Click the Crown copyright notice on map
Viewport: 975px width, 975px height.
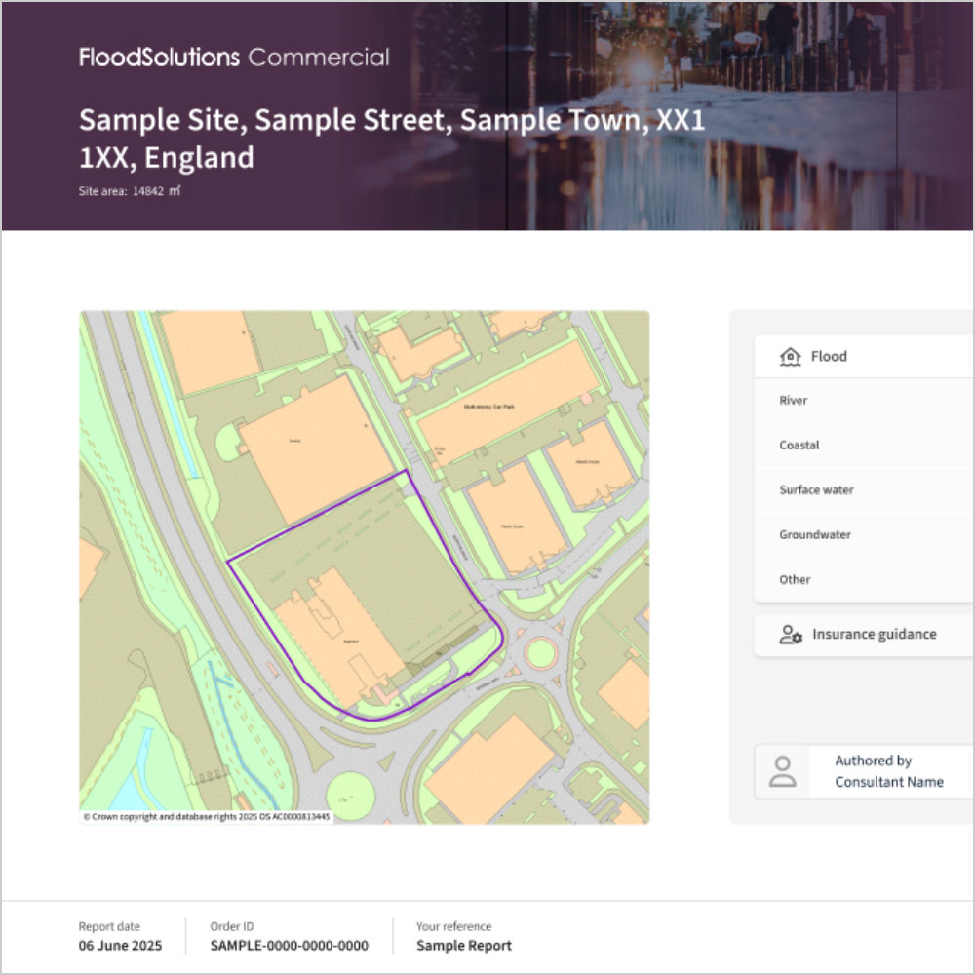click(x=207, y=816)
